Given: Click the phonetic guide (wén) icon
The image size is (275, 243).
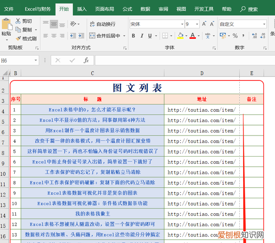Looking at the screenshot, I should coord(208,36).
